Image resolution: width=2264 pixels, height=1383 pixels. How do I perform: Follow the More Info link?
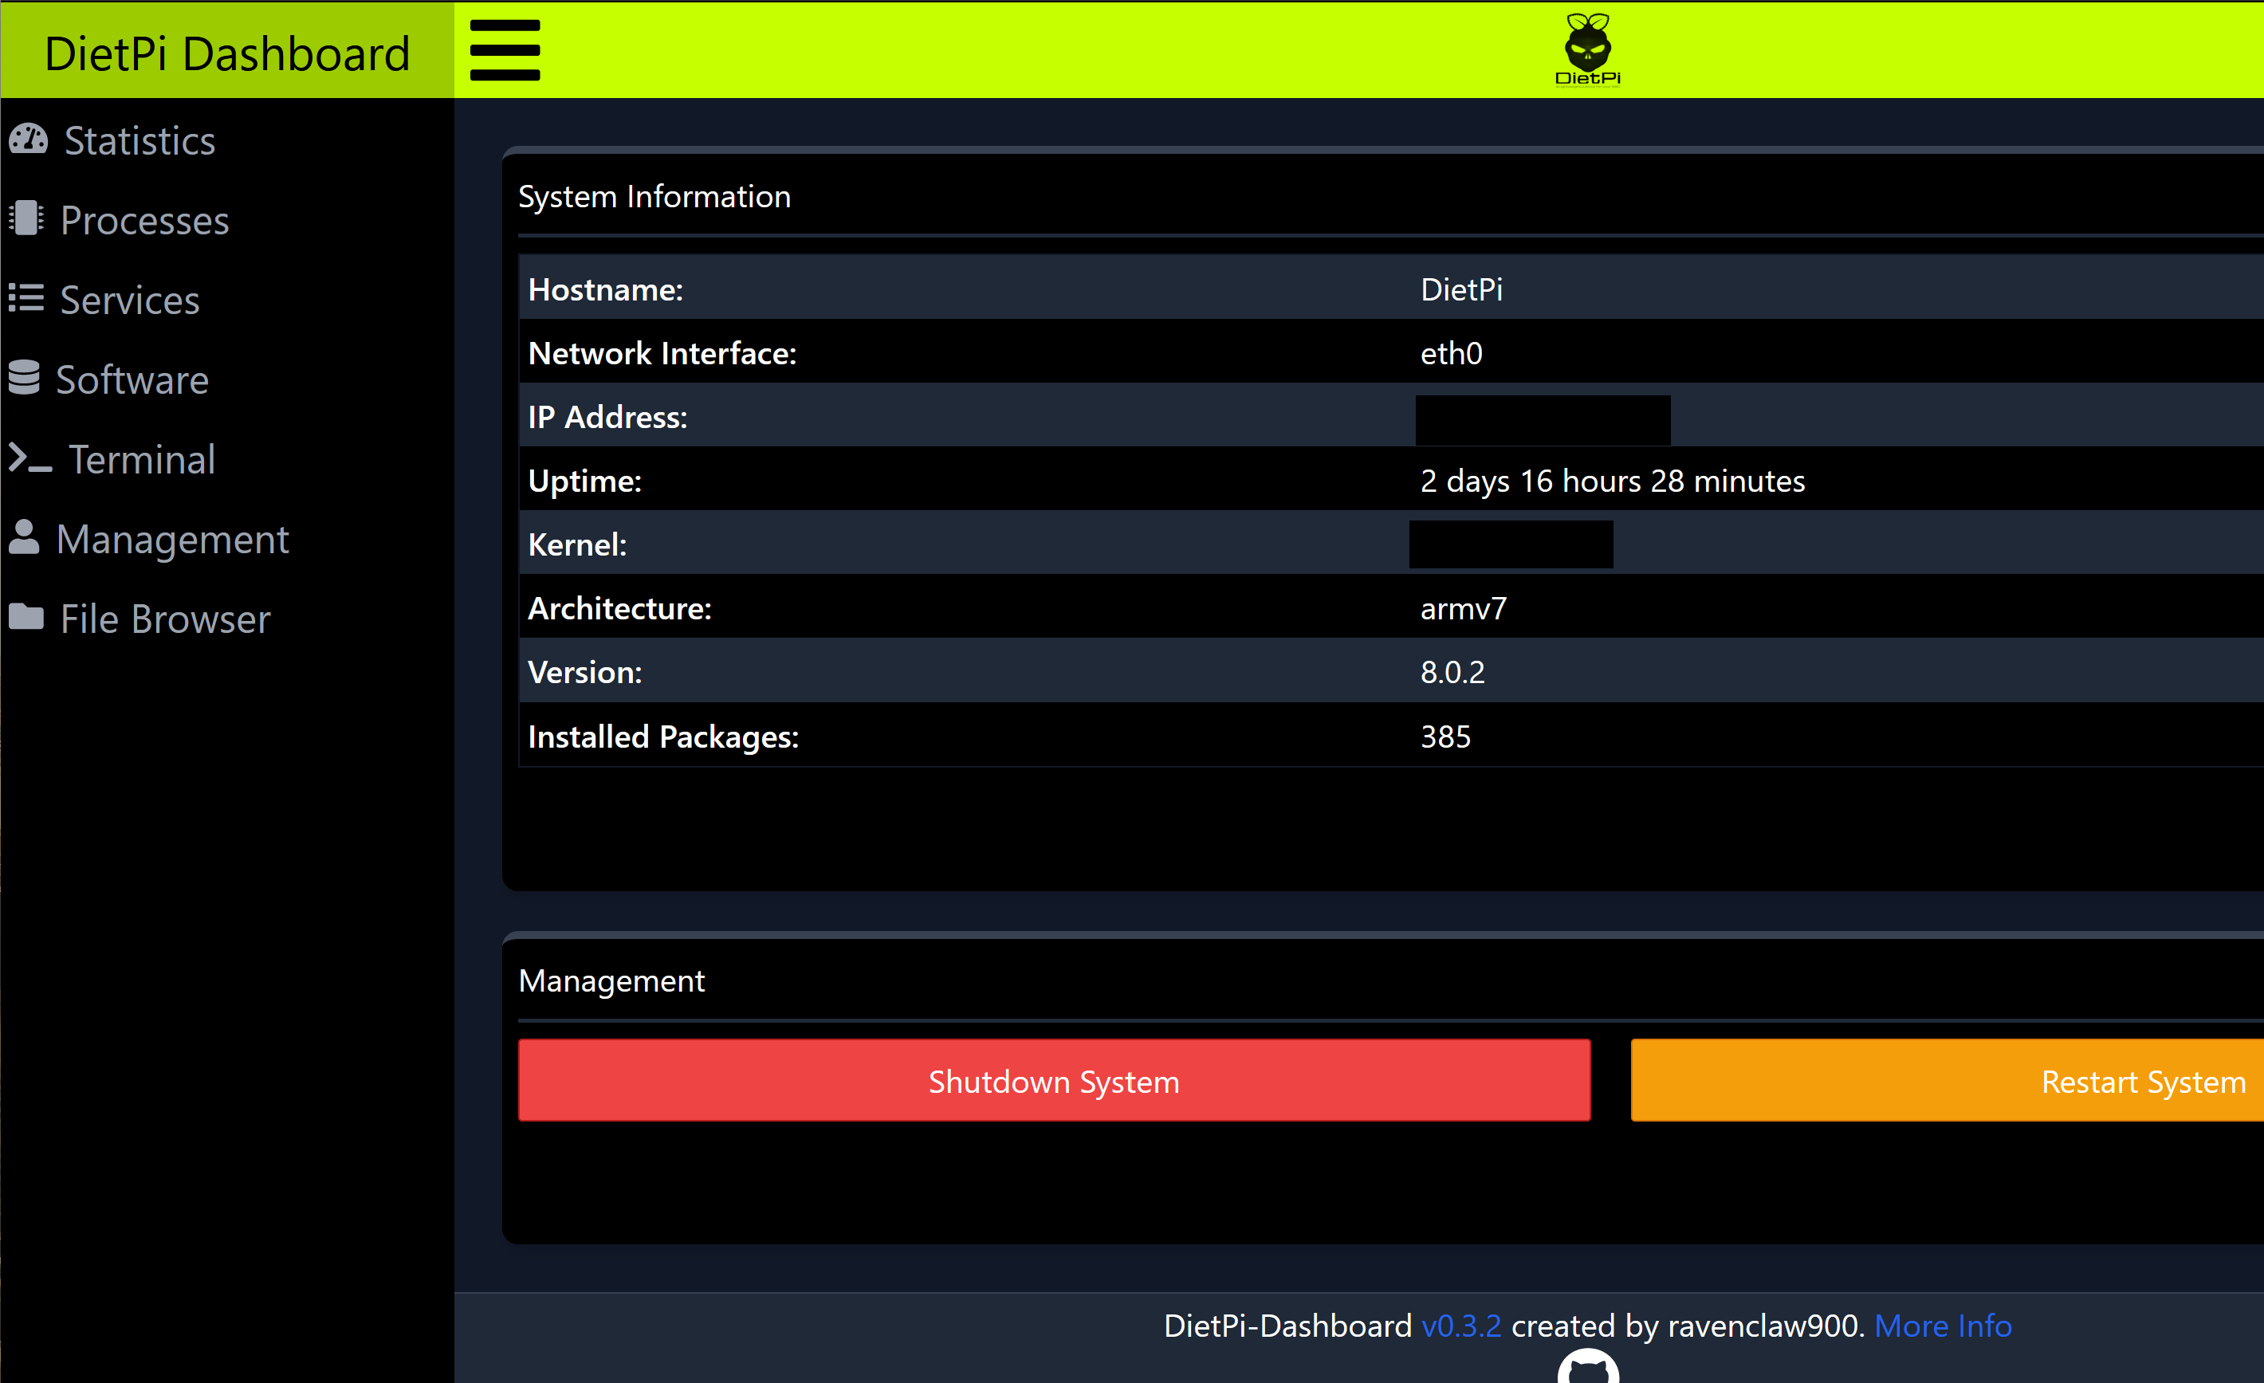1943,1326
